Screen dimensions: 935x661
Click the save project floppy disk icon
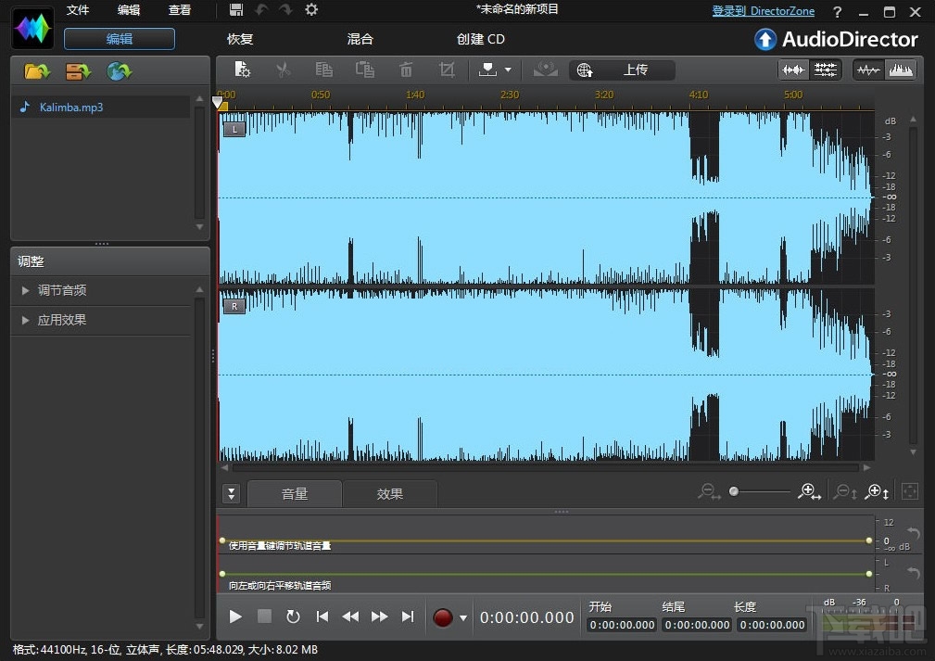click(x=237, y=10)
